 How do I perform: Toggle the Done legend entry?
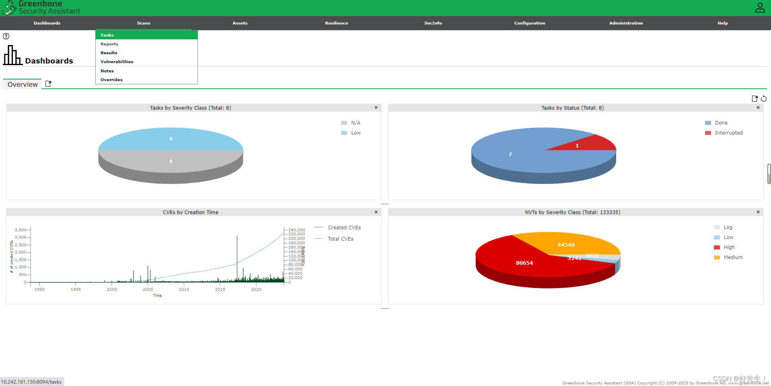coord(716,123)
